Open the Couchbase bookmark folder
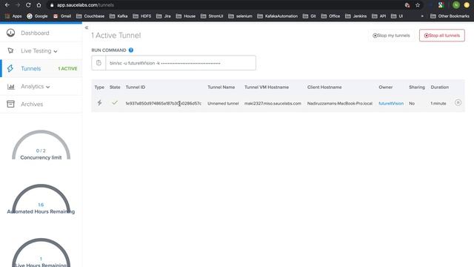The height and width of the screenshot is (267, 474). tap(90, 16)
